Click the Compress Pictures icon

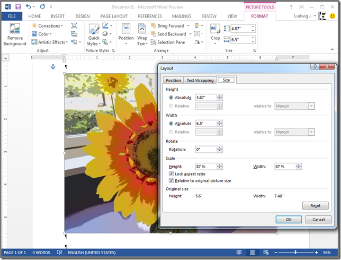click(x=74, y=25)
